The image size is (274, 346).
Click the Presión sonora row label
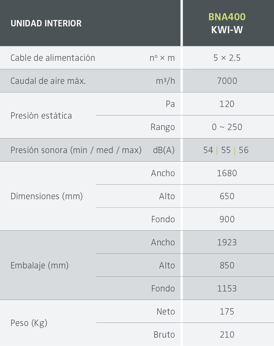tap(76, 150)
